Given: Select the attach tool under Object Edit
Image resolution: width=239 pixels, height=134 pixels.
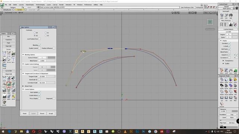Looking at the screenshot, I should tap(4, 78).
